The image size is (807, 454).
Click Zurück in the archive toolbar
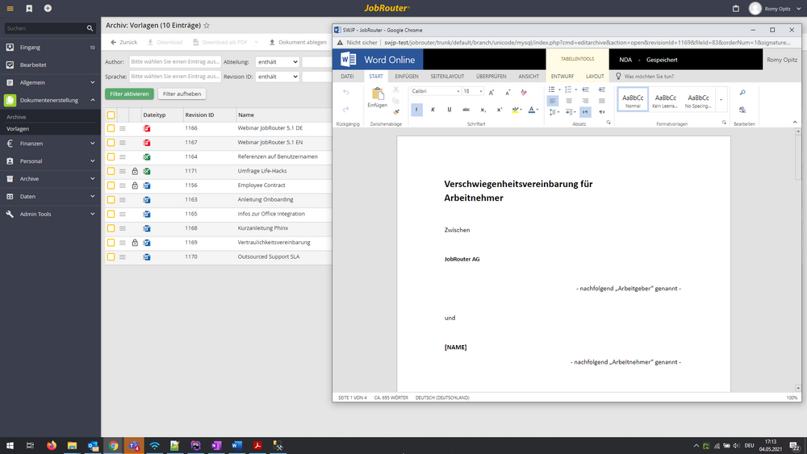[124, 42]
